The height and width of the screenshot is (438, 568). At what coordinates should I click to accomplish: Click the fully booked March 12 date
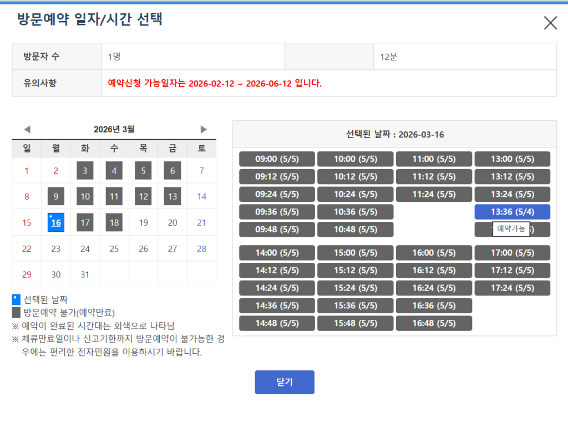143,196
